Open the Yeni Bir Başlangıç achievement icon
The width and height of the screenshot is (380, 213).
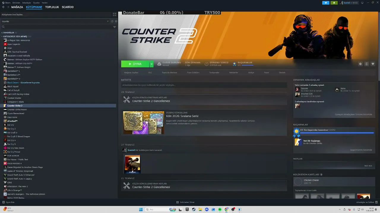pos(298,142)
